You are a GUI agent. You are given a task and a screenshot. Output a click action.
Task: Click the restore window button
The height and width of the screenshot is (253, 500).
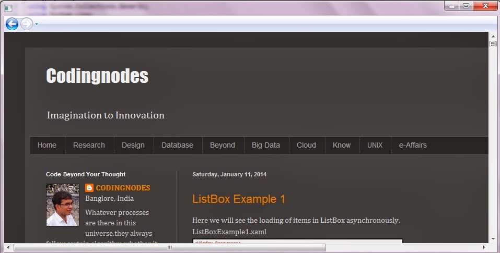466,6
